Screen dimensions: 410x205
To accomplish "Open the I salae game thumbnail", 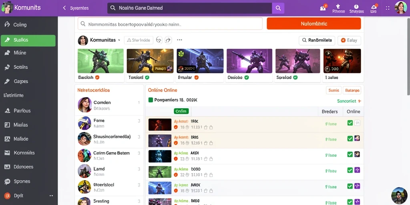I will 342,61.
